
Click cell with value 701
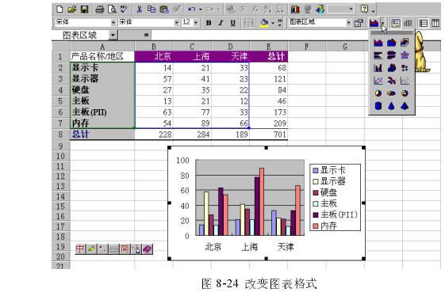(269, 135)
